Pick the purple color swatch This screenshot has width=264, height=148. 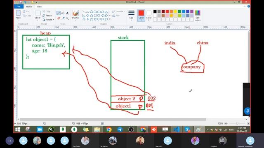pos(191,12)
